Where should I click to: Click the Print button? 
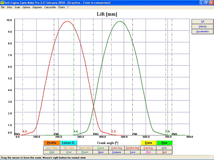[148, 152]
